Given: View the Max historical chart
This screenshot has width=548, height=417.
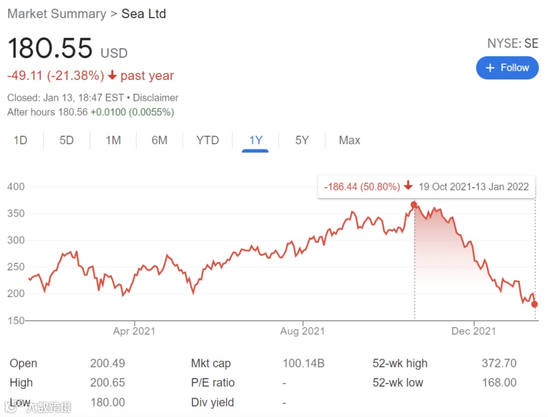Looking at the screenshot, I should (x=349, y=140).
